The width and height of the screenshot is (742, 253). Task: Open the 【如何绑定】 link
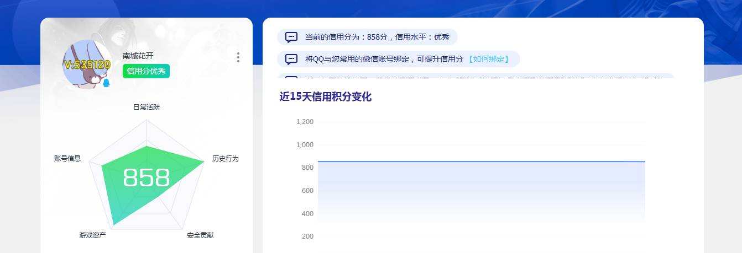coord(488,59)
